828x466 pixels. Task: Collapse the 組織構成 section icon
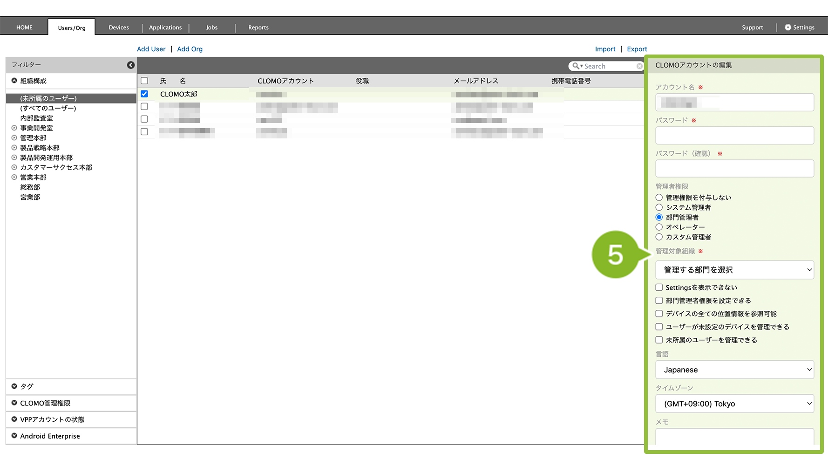click(x=14, y=81)
